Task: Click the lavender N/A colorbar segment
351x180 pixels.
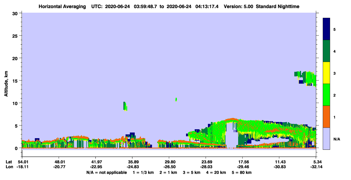Action: coord(326,138)
